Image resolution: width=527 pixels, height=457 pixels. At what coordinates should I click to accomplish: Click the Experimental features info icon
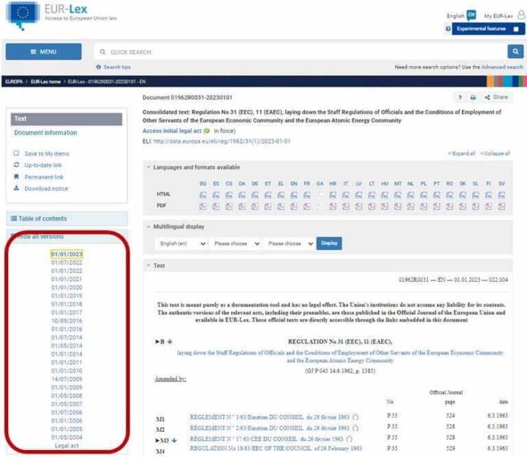click(448, 29)
